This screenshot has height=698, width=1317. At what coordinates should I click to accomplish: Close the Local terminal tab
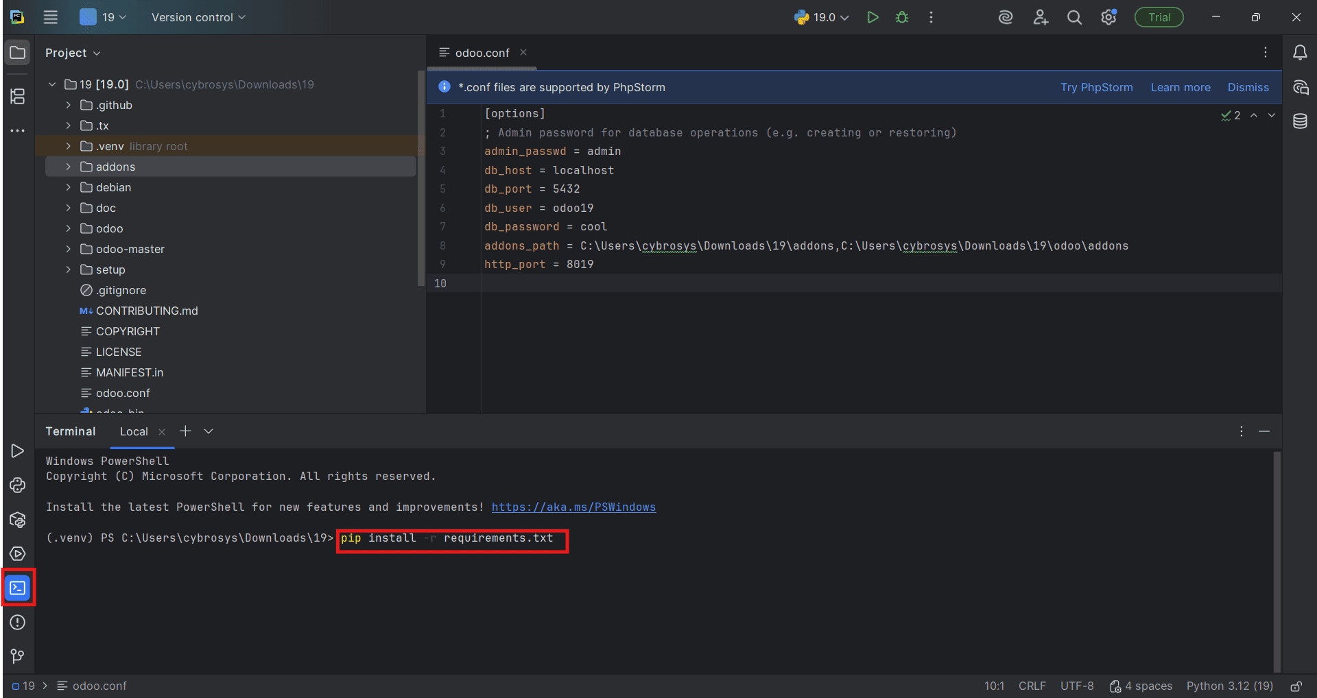click(162, 431)
